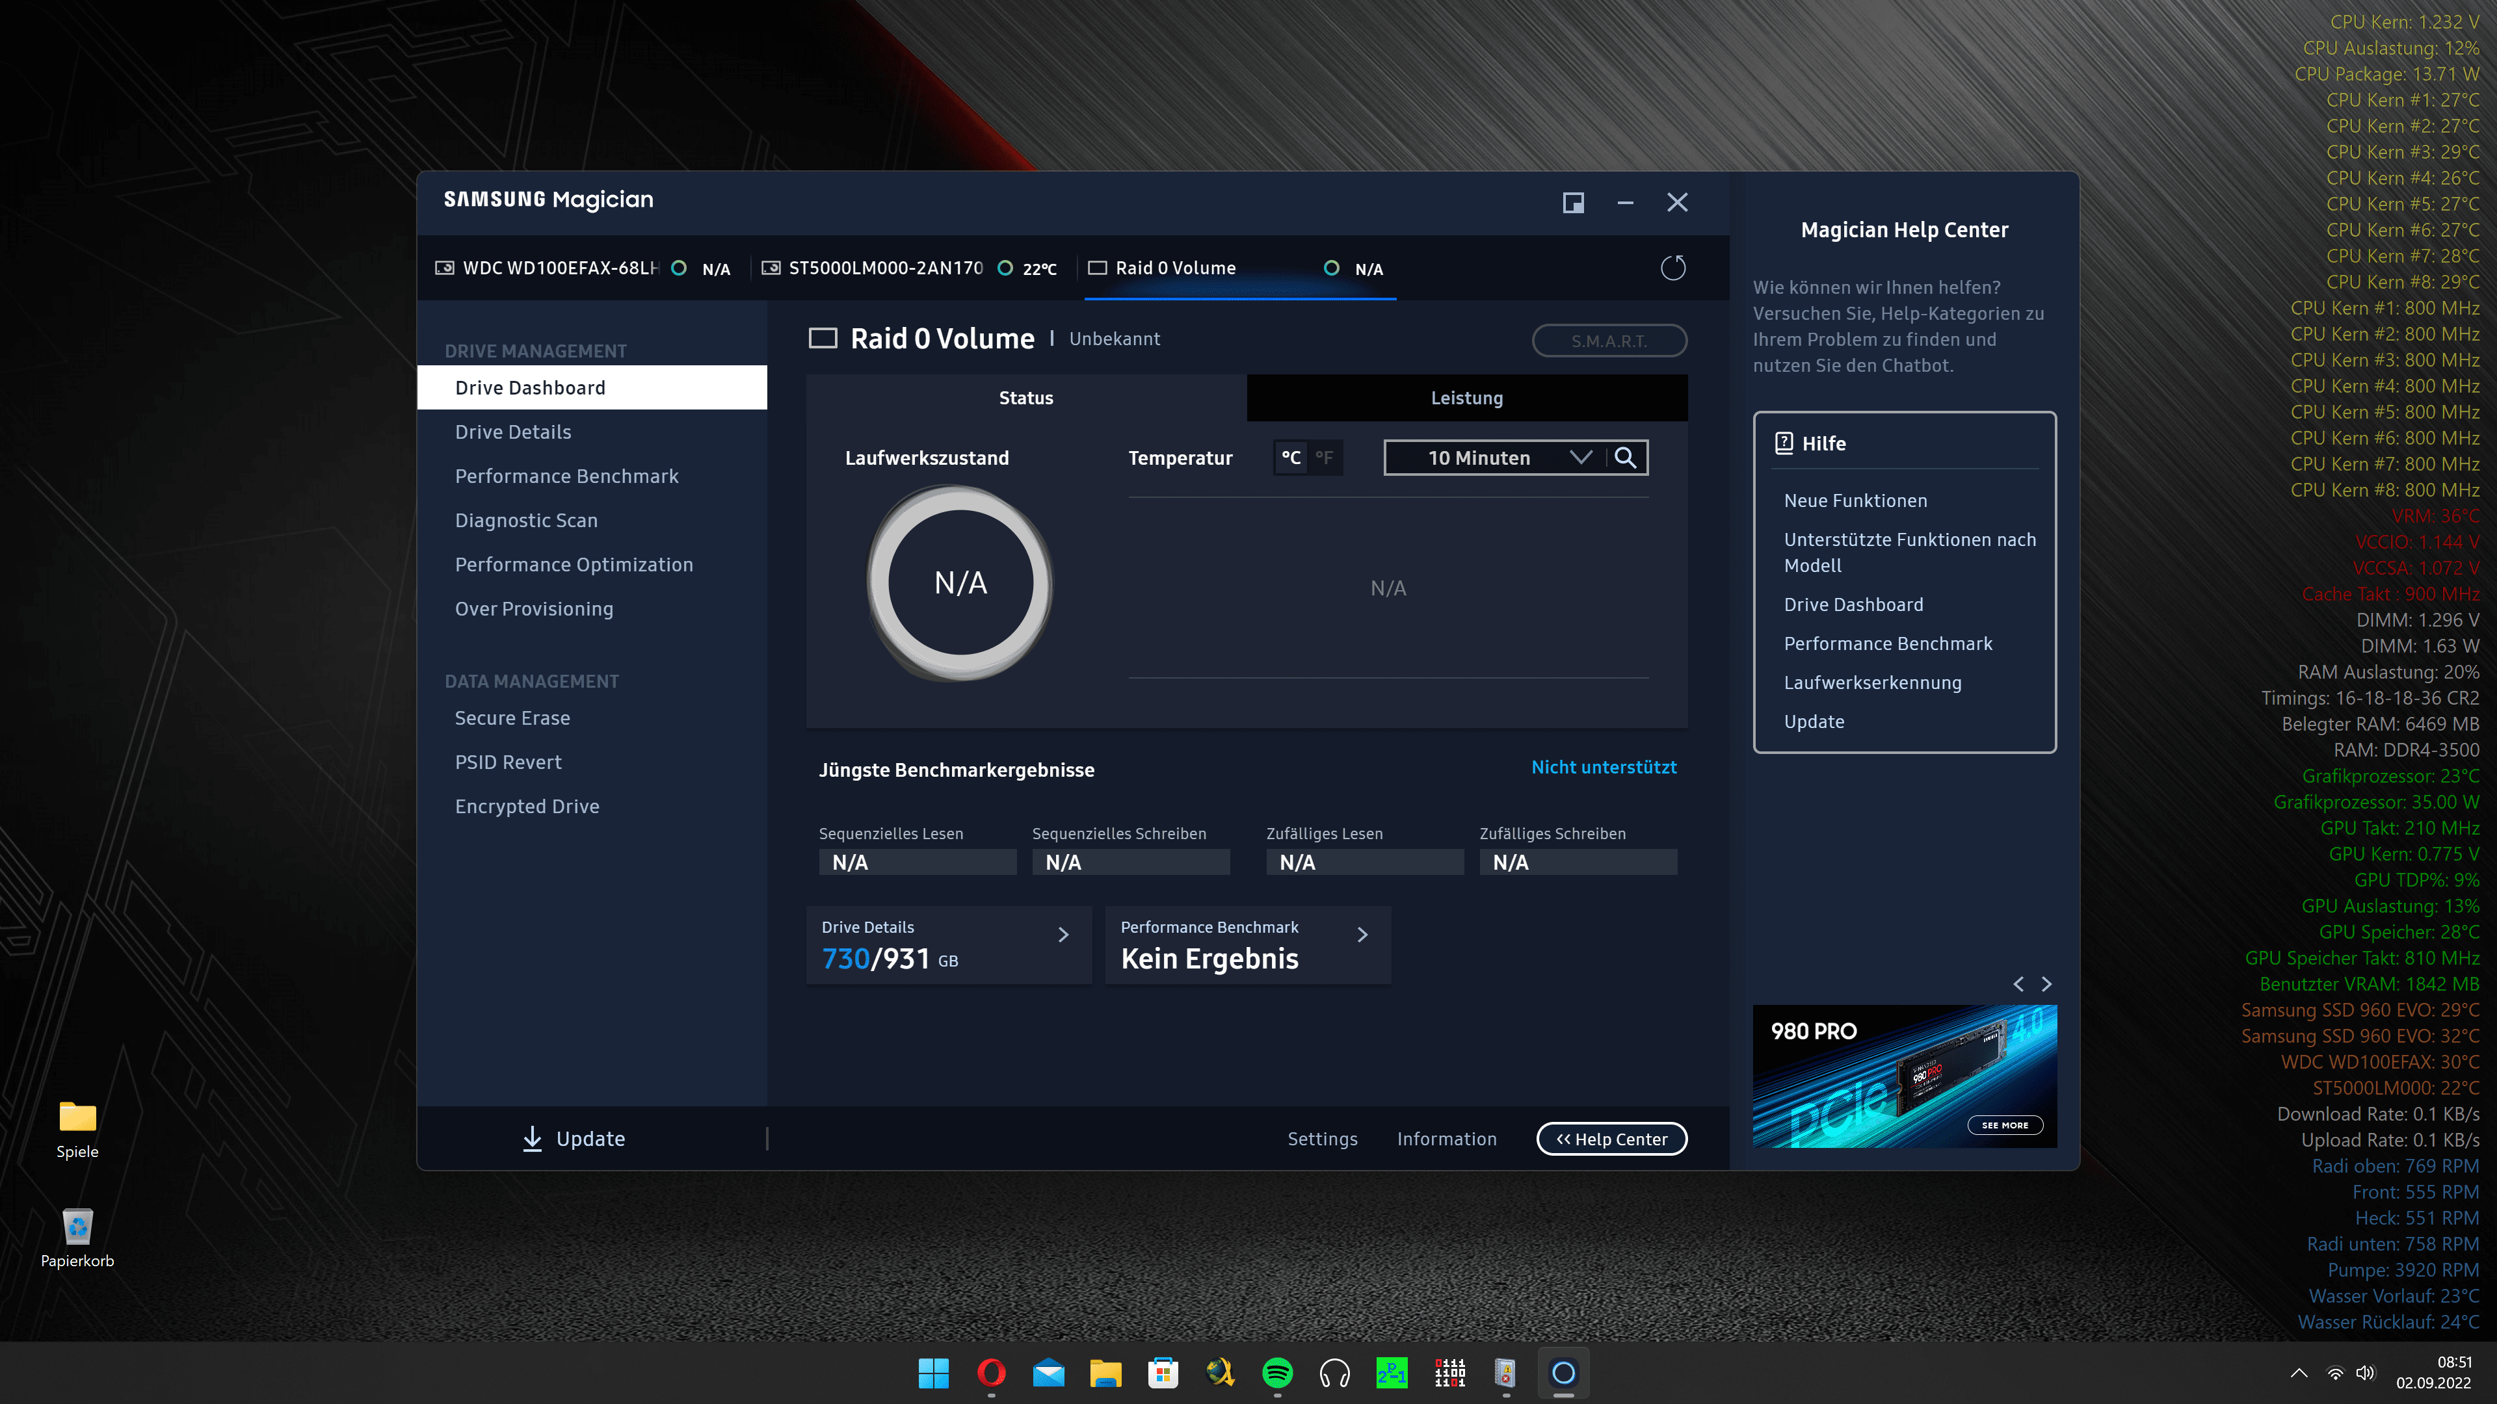Screen dimensions: 2497x1404
Task: Open Encrypted Drive in sidebar
Action: pyautogui.click(x=592, y=806)
